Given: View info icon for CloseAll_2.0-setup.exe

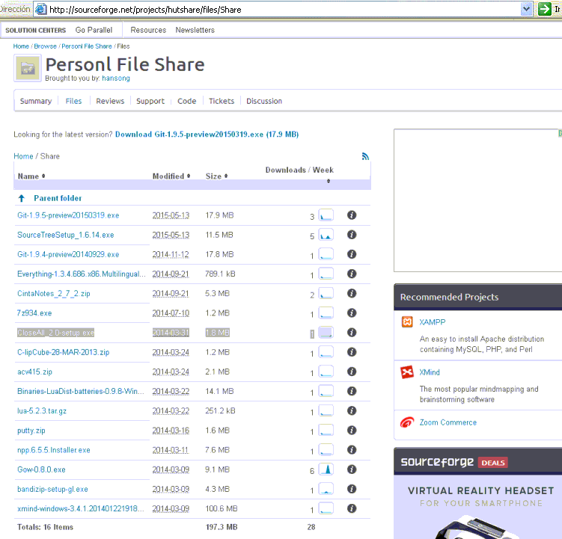Looking at the screenshot, I should (x=352, y=333).
